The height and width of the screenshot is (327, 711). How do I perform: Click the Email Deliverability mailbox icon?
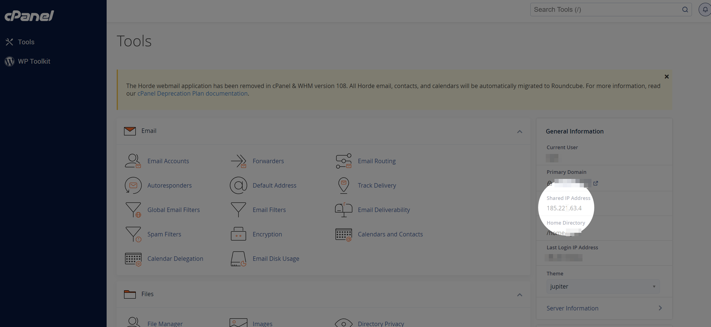tap(343, 210)
